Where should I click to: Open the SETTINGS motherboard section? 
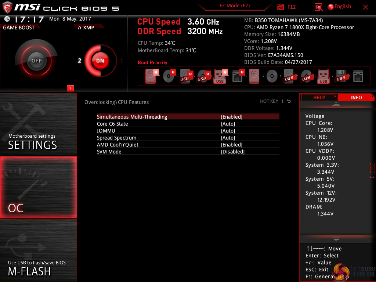pyautogui.click(x=38, y=124)
